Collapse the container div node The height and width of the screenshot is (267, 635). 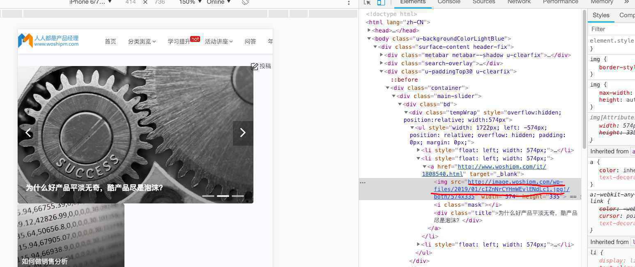[387, 88]
